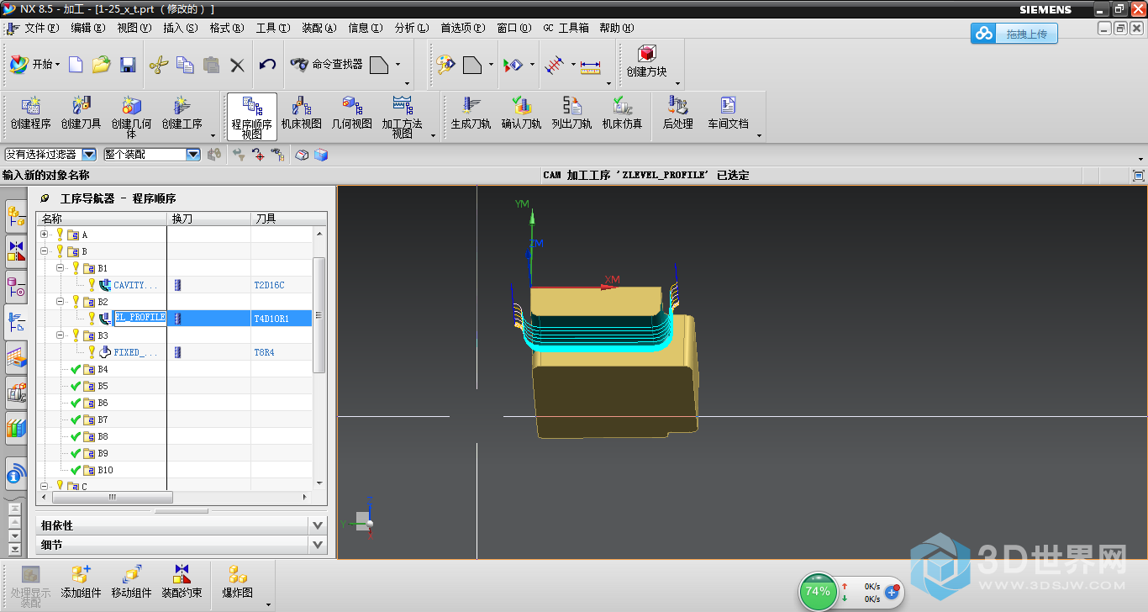This screenshot has width=1148, height=612.
Task: Open the 视图 view menu
Action: 134,28
